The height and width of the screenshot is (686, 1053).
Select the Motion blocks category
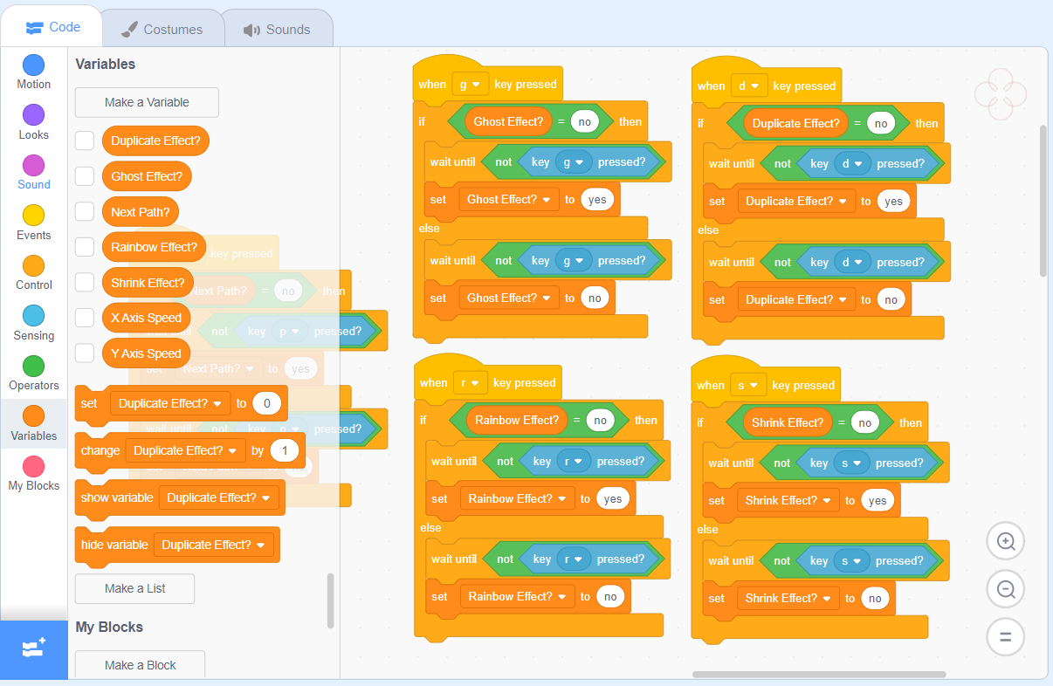[33, 70]
